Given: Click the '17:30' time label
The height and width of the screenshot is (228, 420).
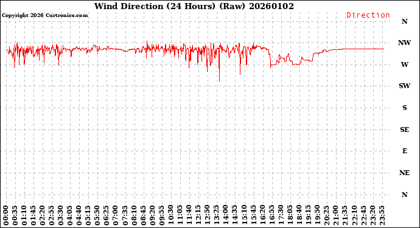Looking at the screenshot, I should (281, 216).
